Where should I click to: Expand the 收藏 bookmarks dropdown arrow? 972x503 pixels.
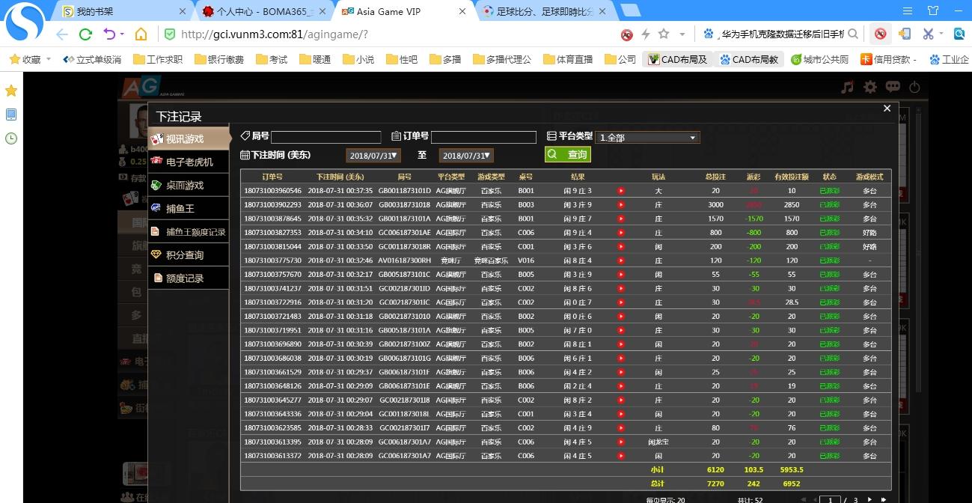pos(49,59)
